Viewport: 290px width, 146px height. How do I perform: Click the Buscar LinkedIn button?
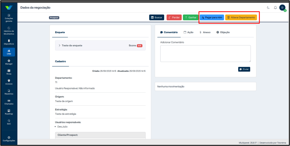pyautogui.click(x=157, y=17)
